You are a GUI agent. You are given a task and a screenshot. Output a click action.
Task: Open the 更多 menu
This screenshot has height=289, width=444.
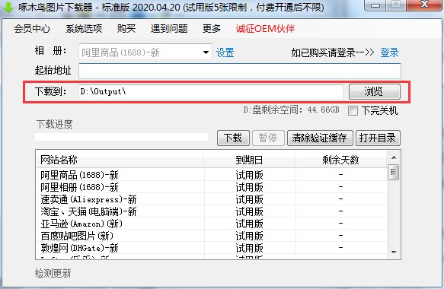point(211,29)
